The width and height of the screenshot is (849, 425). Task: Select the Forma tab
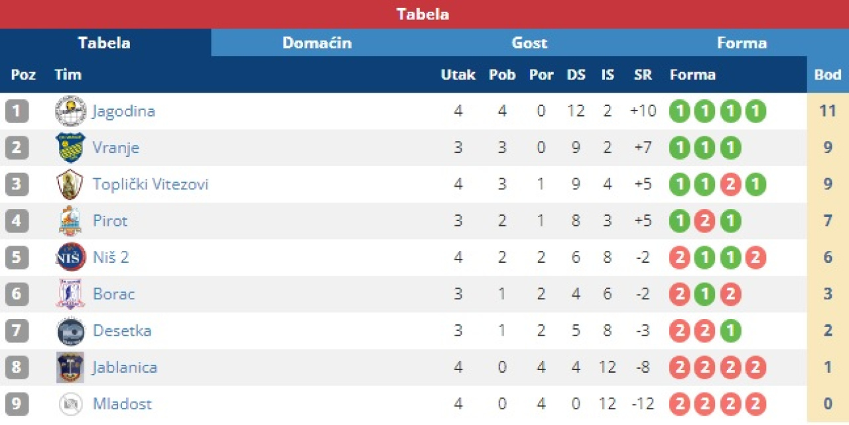[742, 43]
